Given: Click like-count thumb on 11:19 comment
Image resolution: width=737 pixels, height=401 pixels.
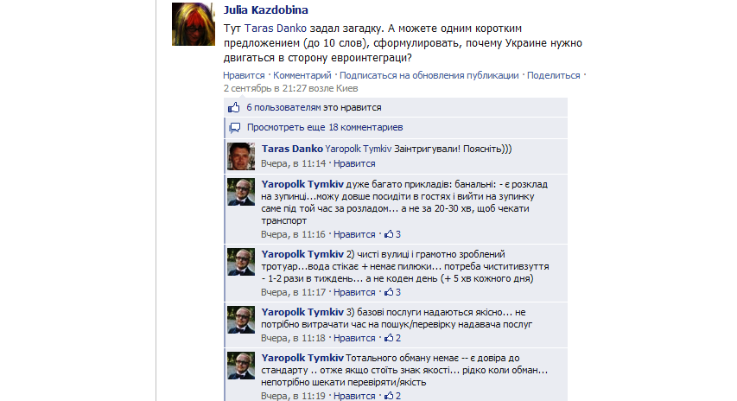Looking at the screenshot, I should [389, 395].
